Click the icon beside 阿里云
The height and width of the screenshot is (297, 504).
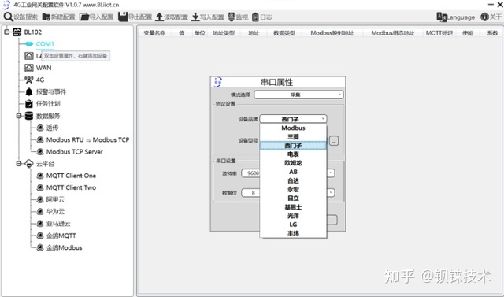(x=40, y=199)
